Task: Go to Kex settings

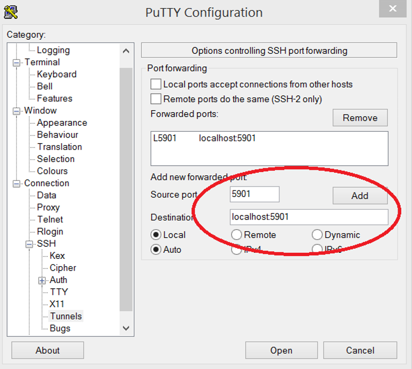Action: click(x=57, y=256)
